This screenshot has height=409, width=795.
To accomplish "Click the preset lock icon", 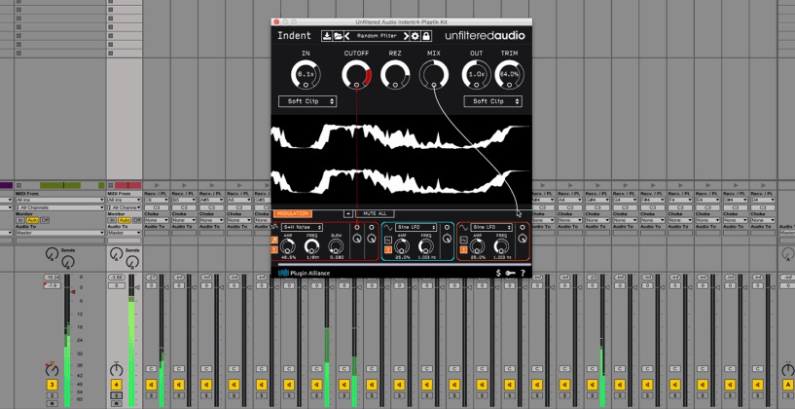I will point(425,36).
